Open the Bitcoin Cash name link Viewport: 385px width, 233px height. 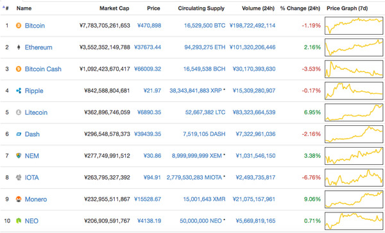(x=43, y=69)
